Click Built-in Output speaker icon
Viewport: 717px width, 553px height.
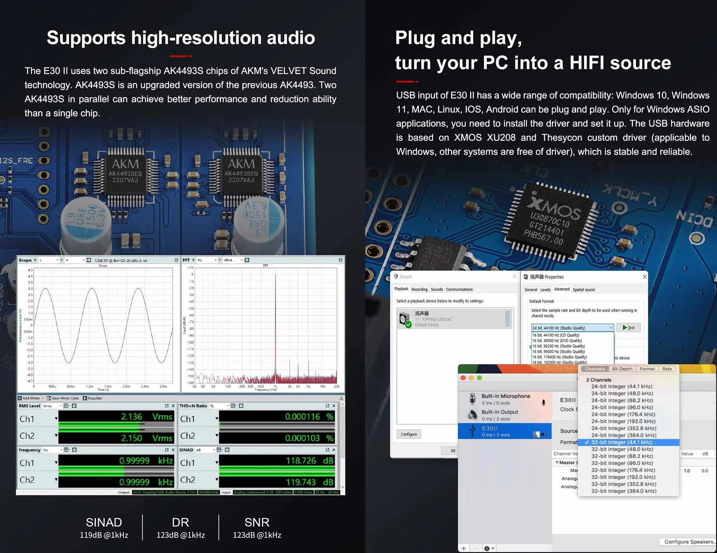point(472,414)
